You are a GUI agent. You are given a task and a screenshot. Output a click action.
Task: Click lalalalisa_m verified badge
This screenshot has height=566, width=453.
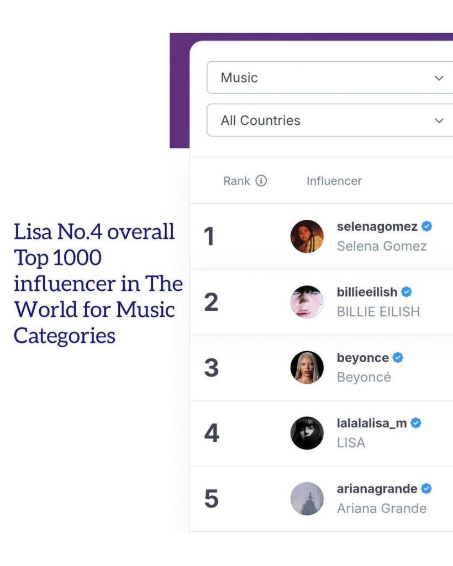tap(416, 422)
